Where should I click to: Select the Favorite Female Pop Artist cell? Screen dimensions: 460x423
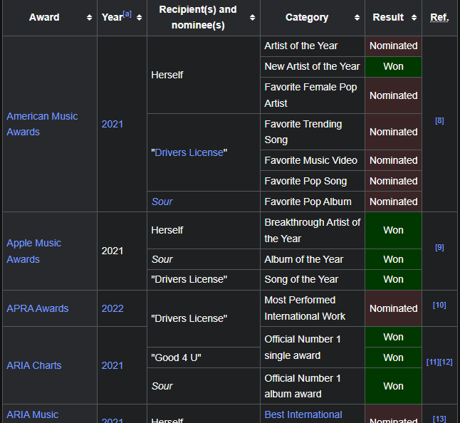tap(313, 95)
